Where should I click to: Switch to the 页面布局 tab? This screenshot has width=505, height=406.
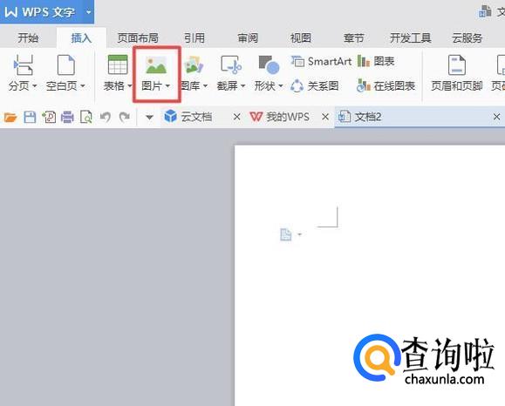click(138, 38)
